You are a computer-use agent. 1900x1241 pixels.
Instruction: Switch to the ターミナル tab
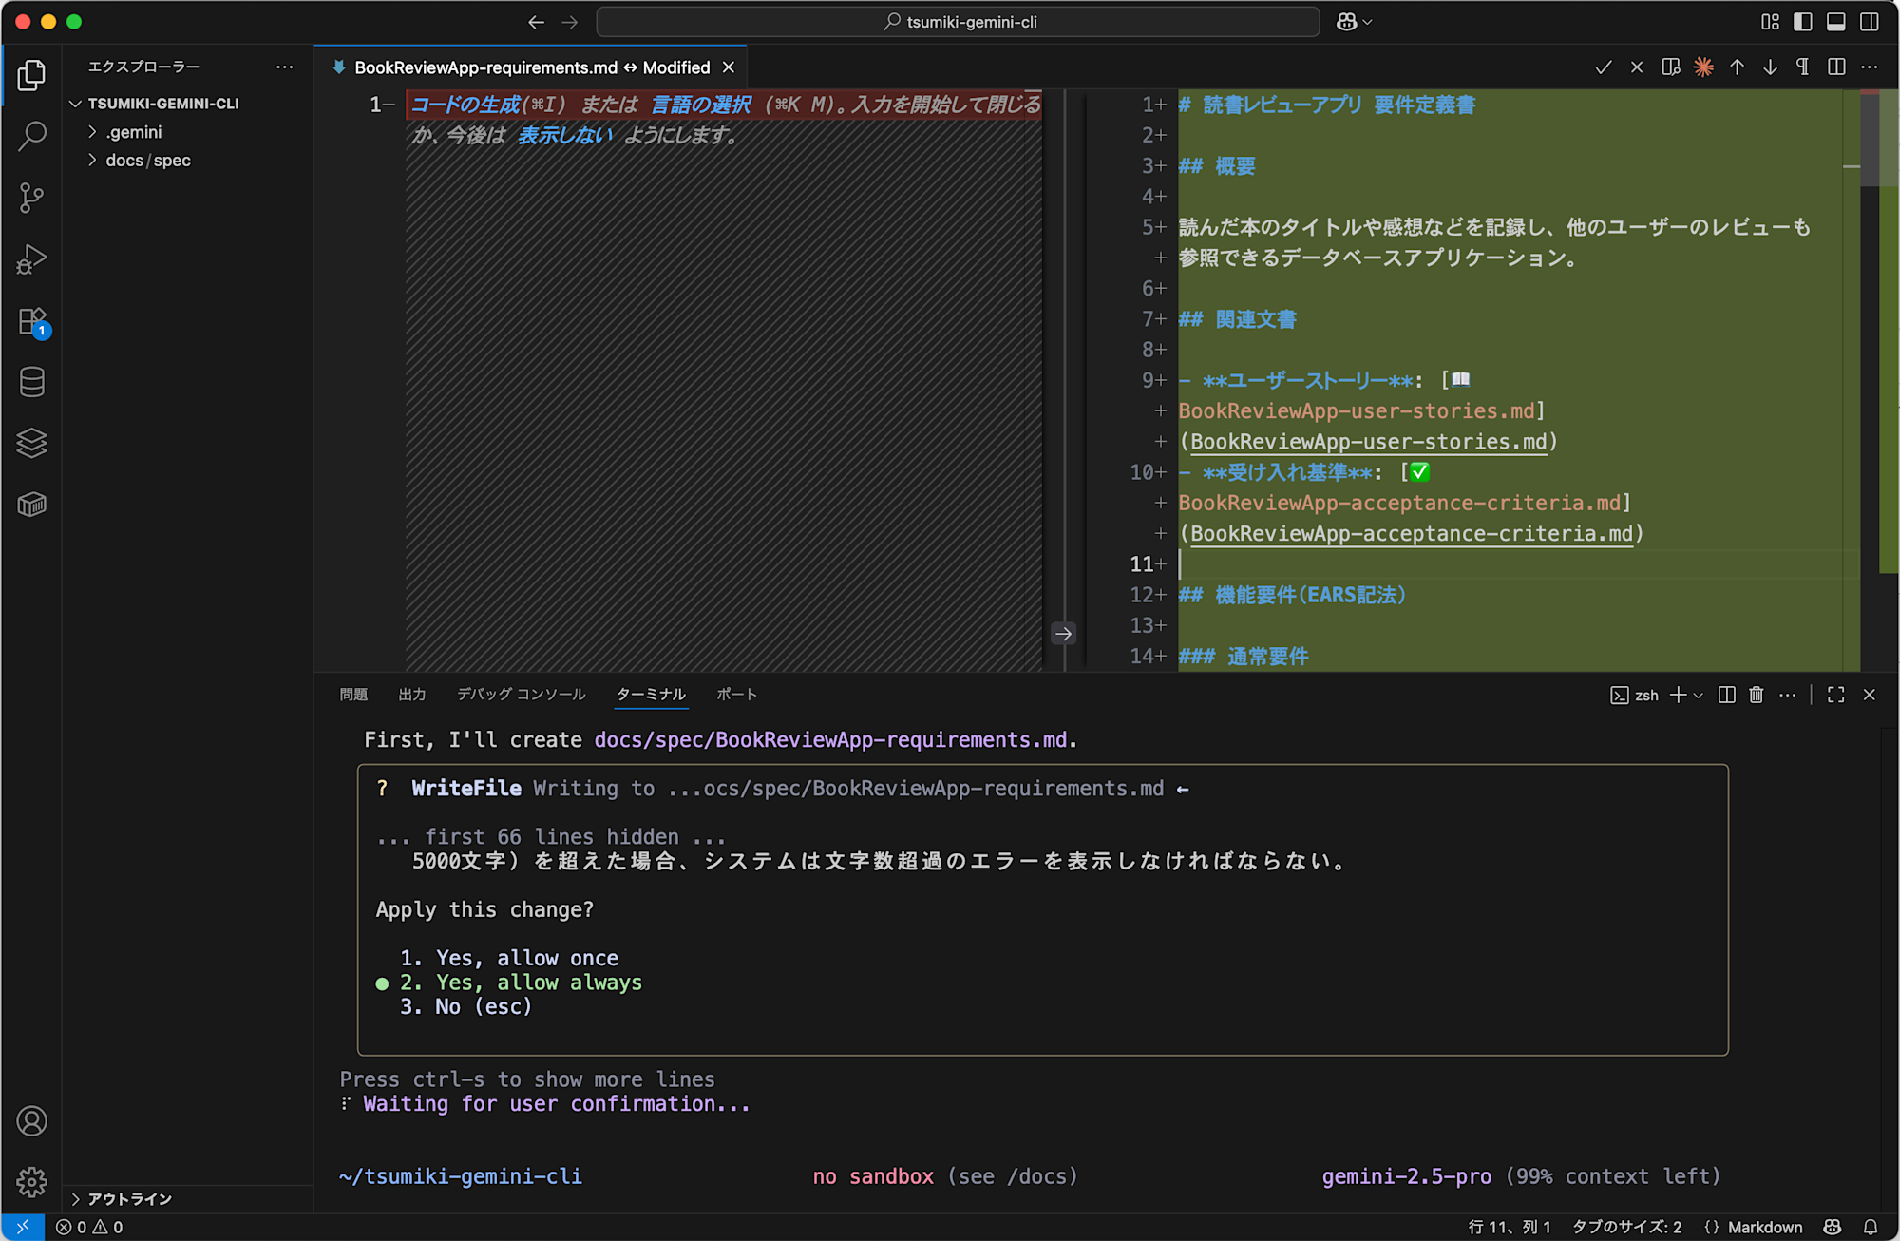pos(651,695)
